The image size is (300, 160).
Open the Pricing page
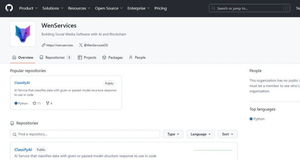160,8
